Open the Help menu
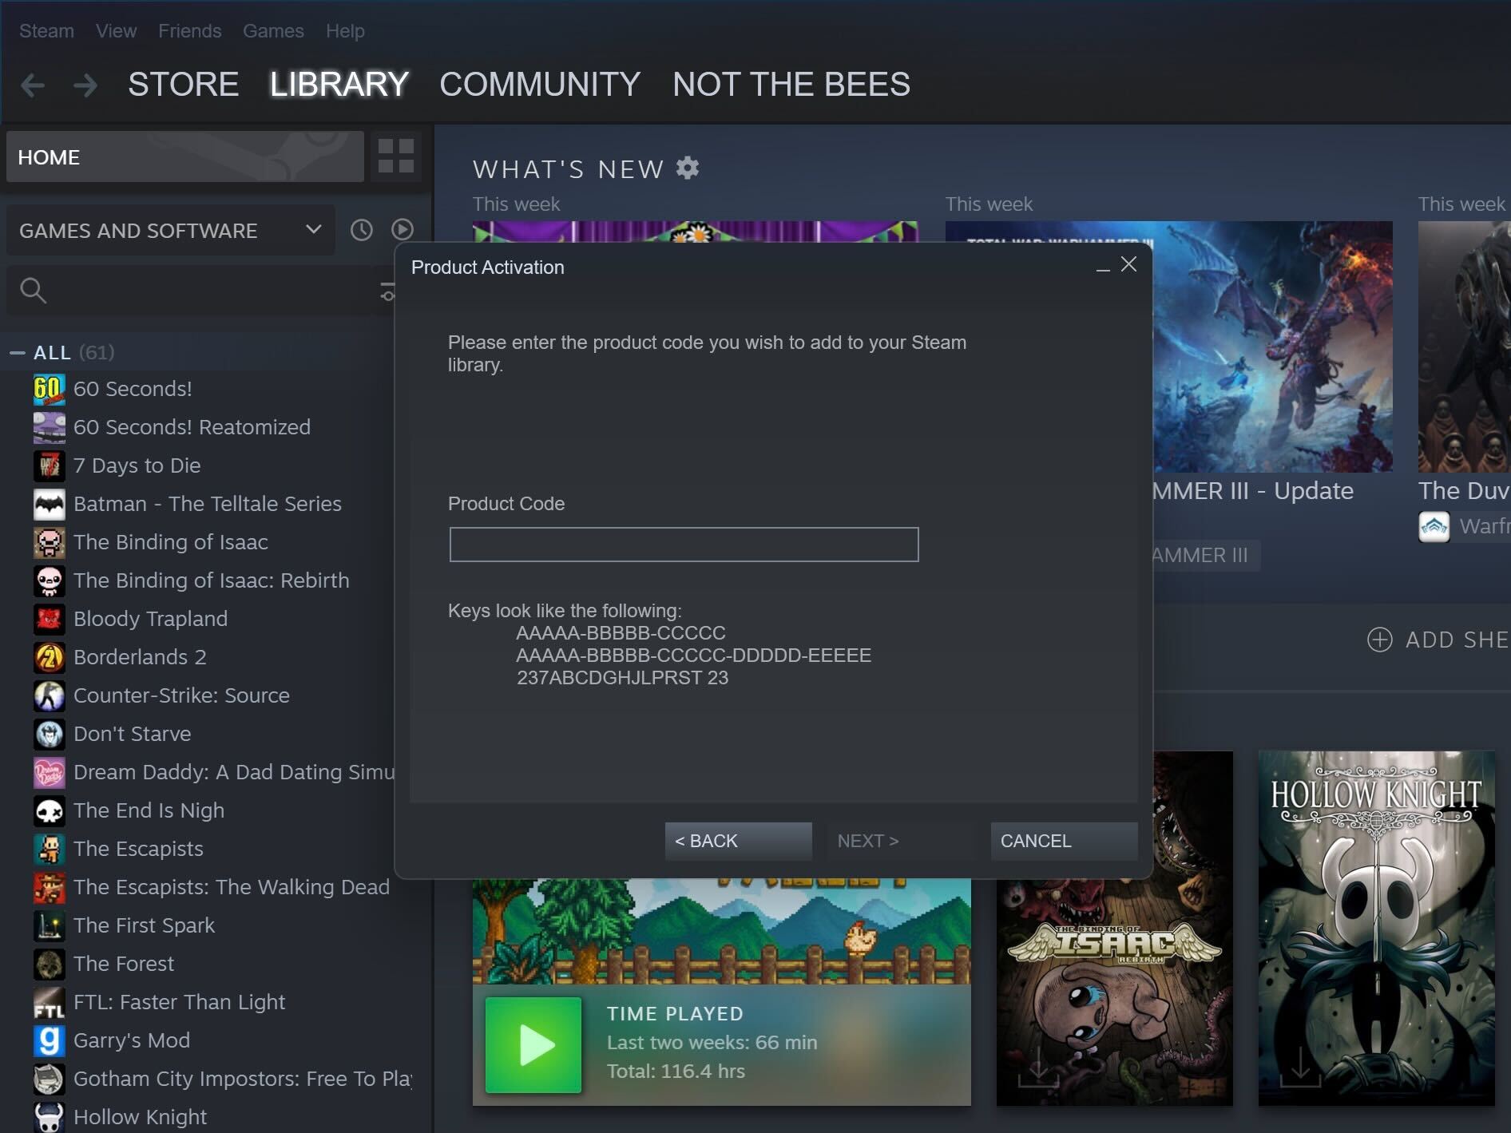This screenshot has height=1133, width=1511. click(345, 30)
